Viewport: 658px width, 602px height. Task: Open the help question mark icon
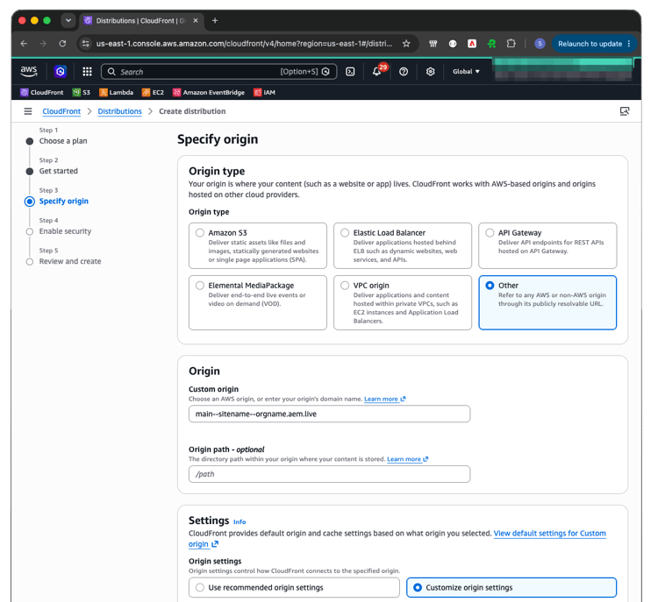pos(404,72)
